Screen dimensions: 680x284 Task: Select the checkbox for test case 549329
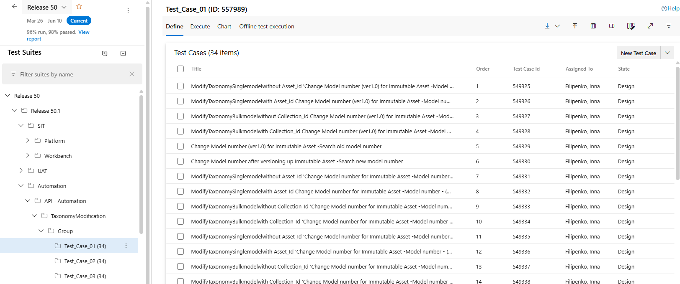180,147
